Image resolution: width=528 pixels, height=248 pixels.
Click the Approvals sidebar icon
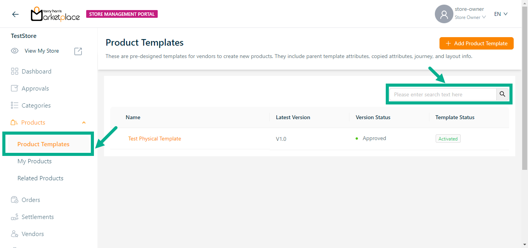coord(15,88)
